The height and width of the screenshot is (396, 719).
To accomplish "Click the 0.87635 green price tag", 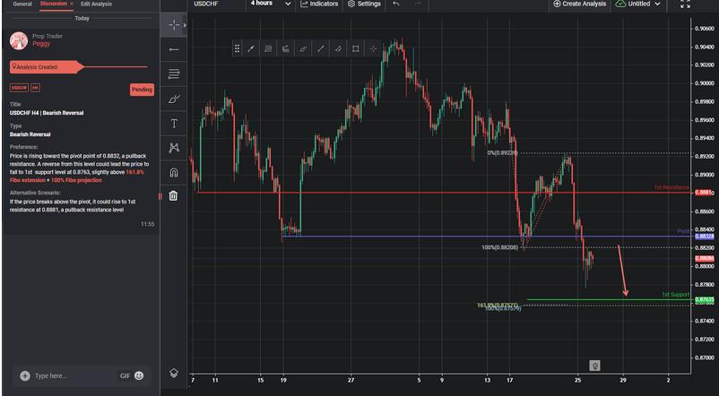I will pyautogui.click(x=705, y=300).
